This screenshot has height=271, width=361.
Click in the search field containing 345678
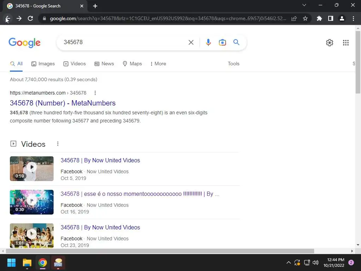(x=124, y=42)
